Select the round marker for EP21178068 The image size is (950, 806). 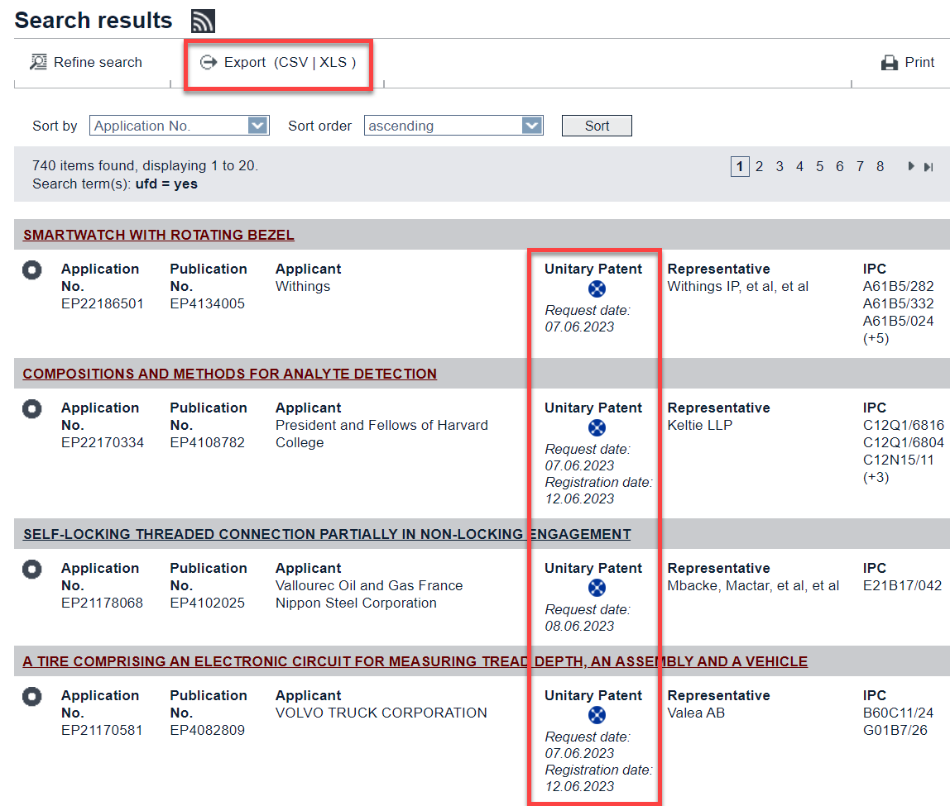32,570
